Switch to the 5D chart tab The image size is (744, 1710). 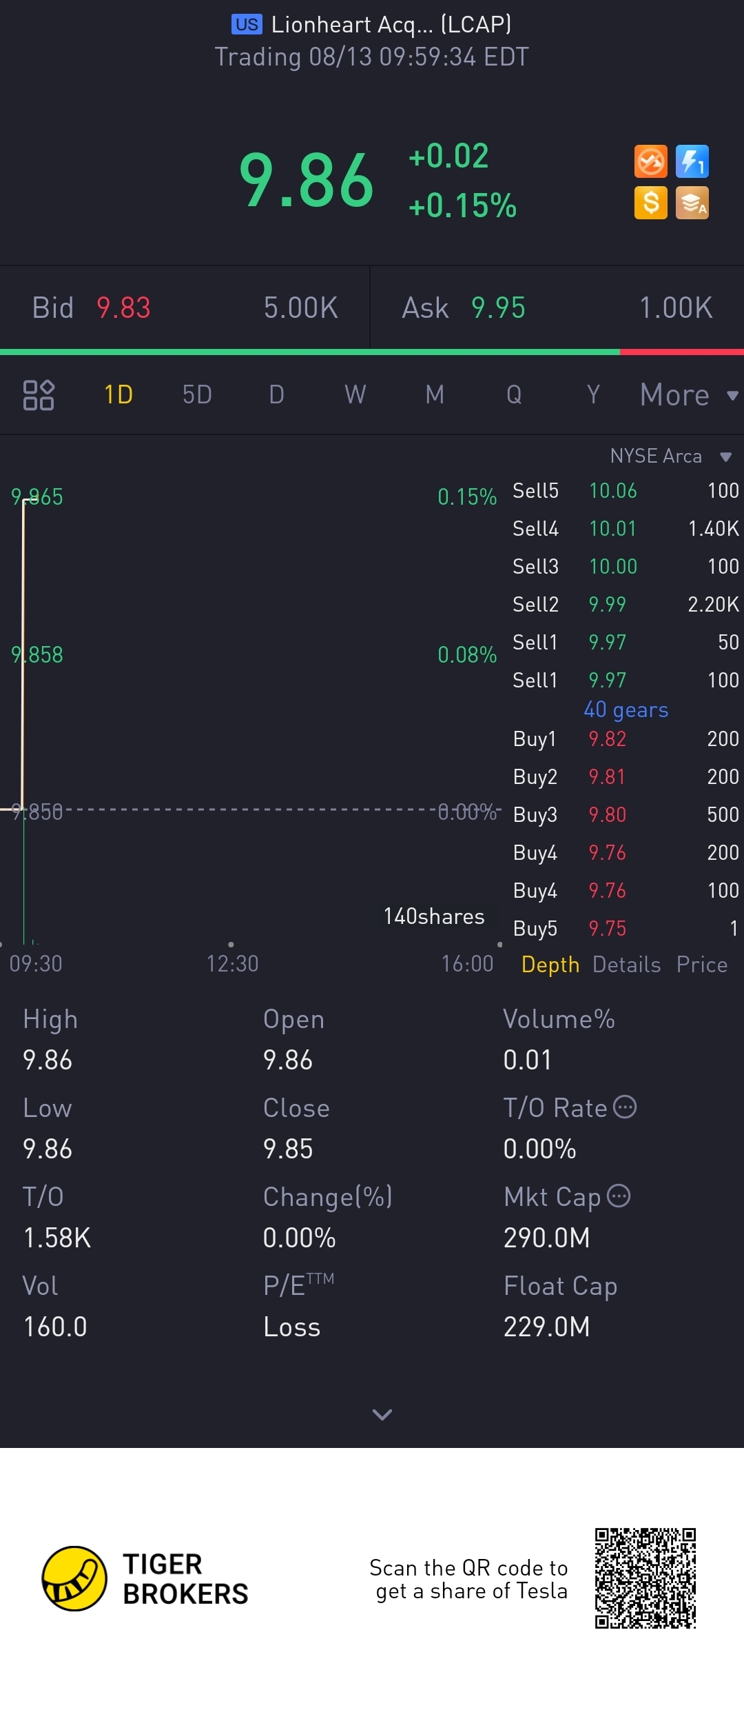click(x=197, y=395)
